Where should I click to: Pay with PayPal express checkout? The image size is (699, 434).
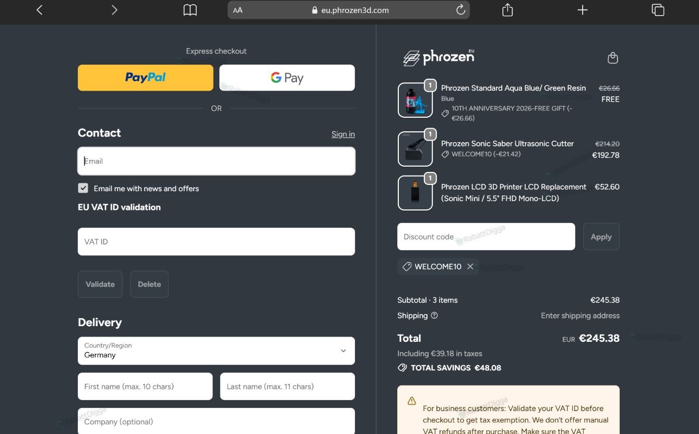tap(146, 78)
